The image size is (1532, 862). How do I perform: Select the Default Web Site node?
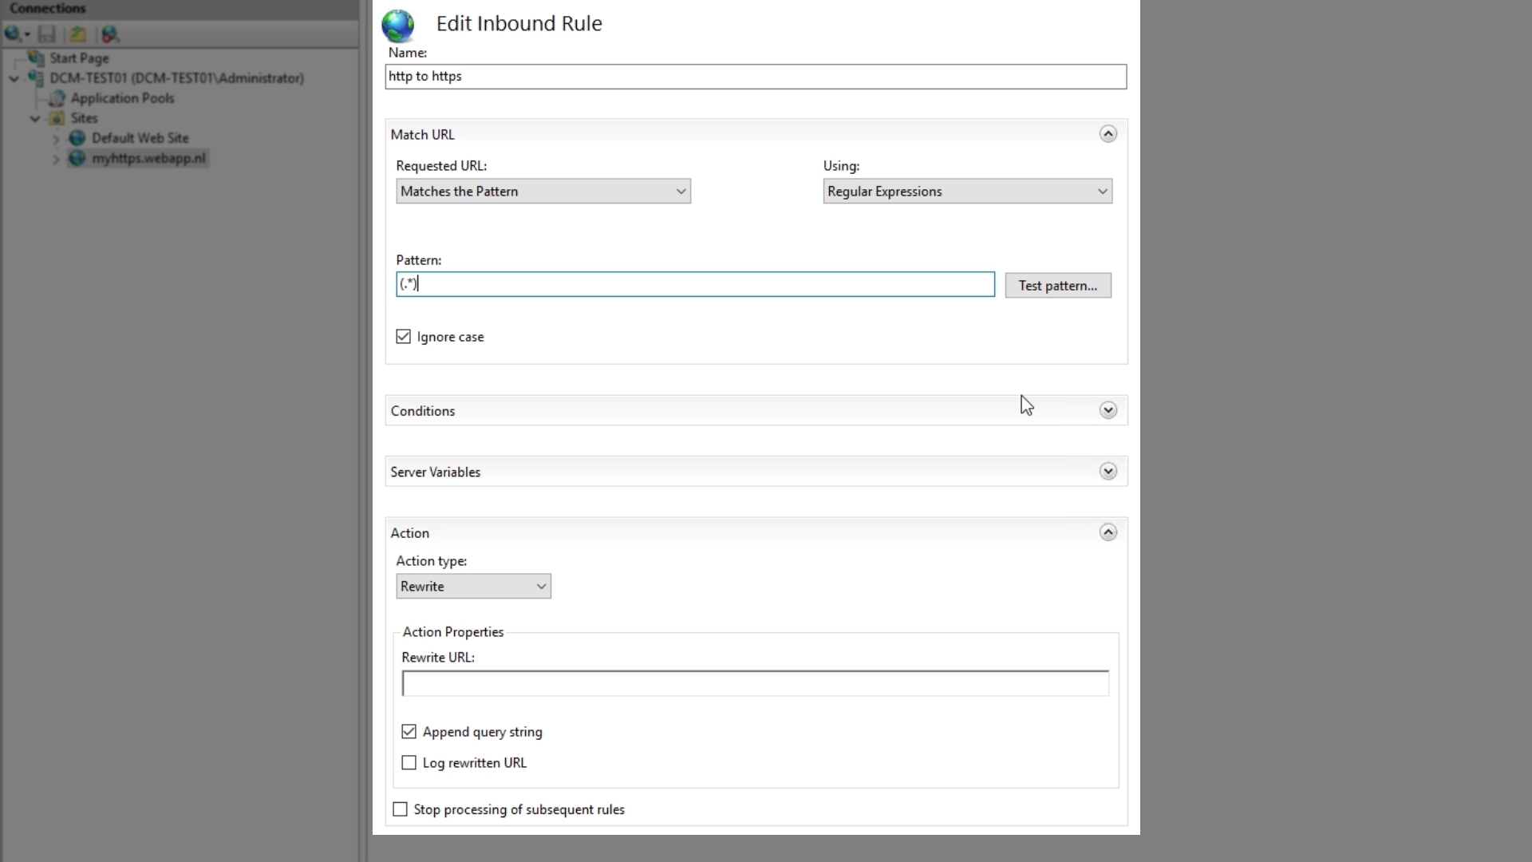pyautogui.click(x=140, y=138)
